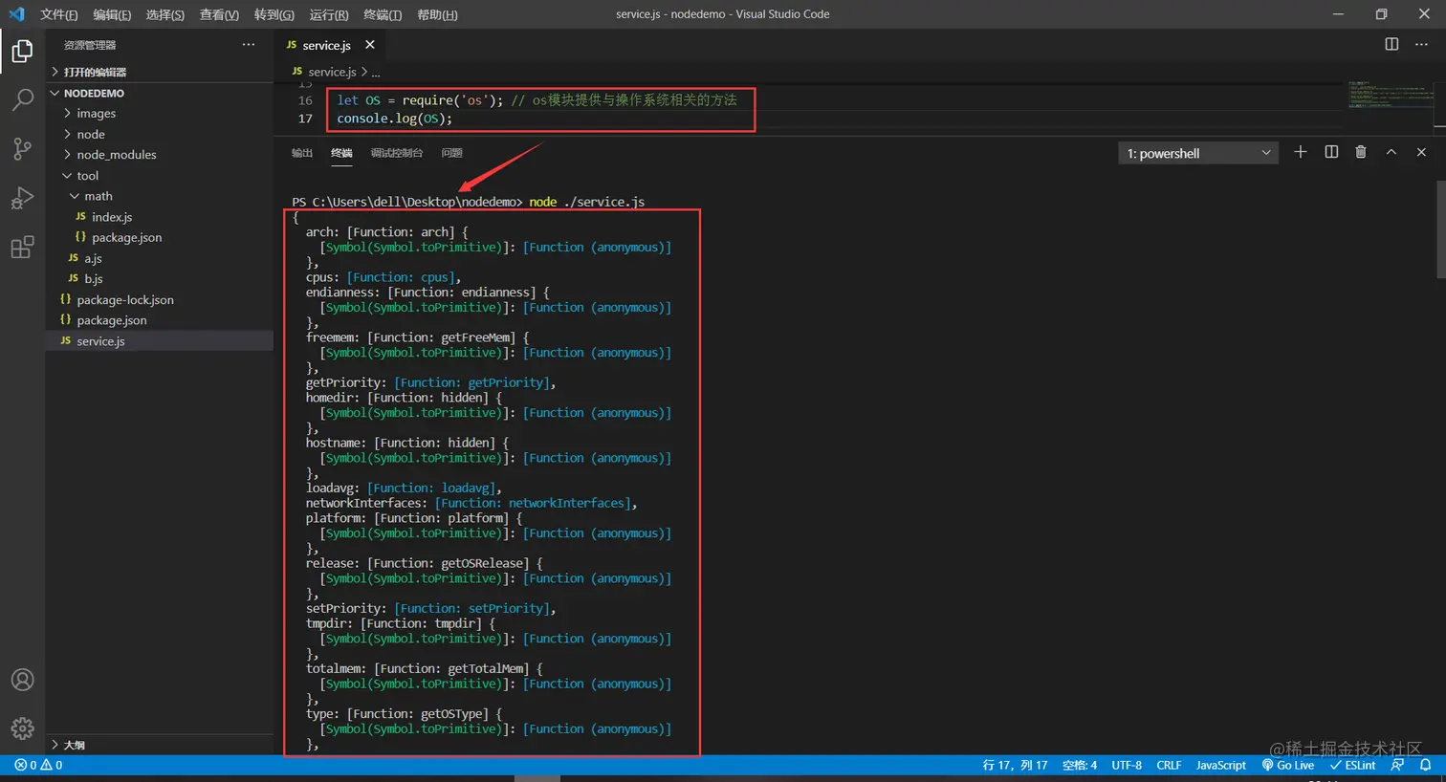Screen dimensions: 1446x782
Task: Open the Manage gear settings icon
Action: pyautogui.click(x=22, y=728)
